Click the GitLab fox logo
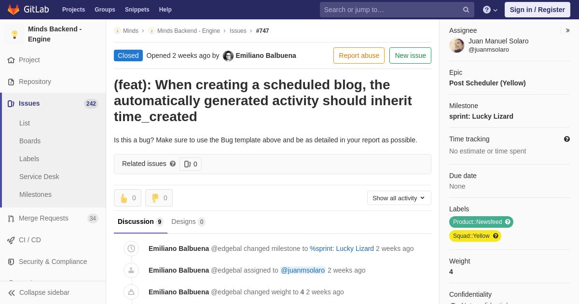This screenshot has width=579, height=304. click(x=14, y=10)
